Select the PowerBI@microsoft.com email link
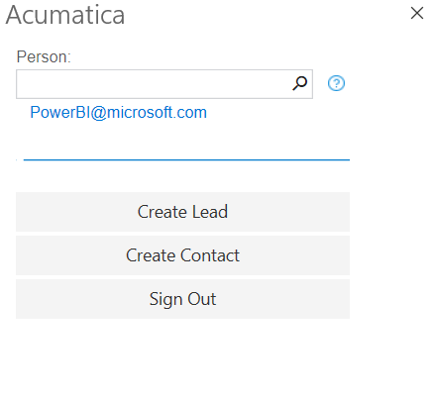 (x=118, y=113)
